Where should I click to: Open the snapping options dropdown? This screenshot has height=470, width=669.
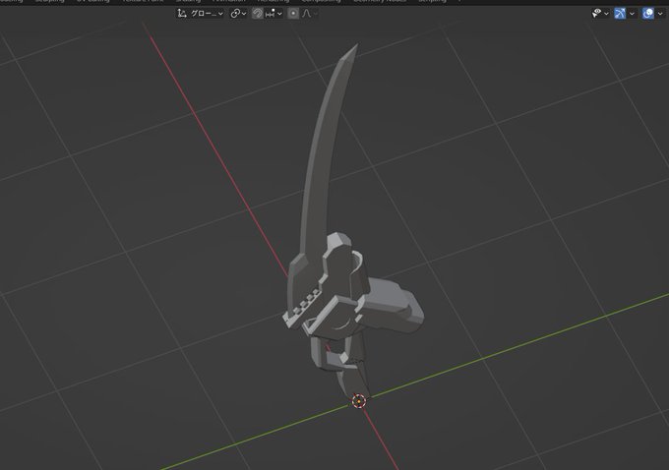tap(274, 14)
